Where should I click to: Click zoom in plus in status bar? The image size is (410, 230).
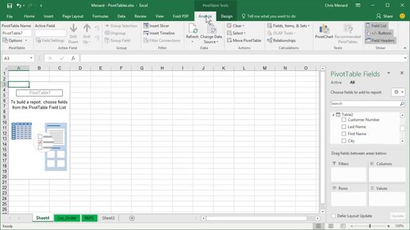point(389,226)
